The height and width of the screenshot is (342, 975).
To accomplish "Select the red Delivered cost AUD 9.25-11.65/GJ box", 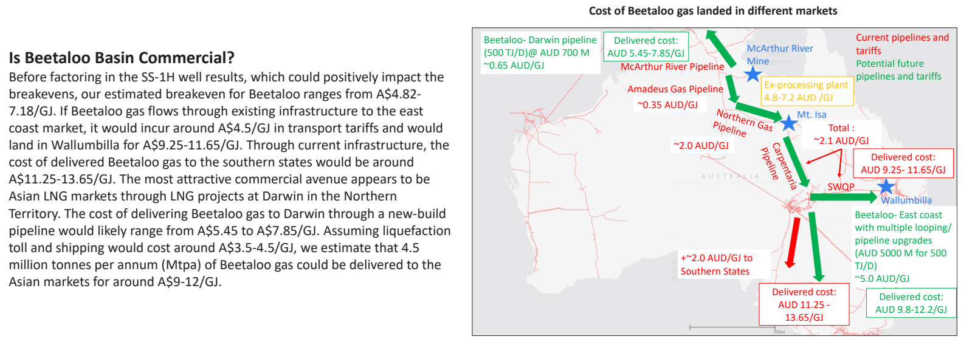I will pos(903,163).
